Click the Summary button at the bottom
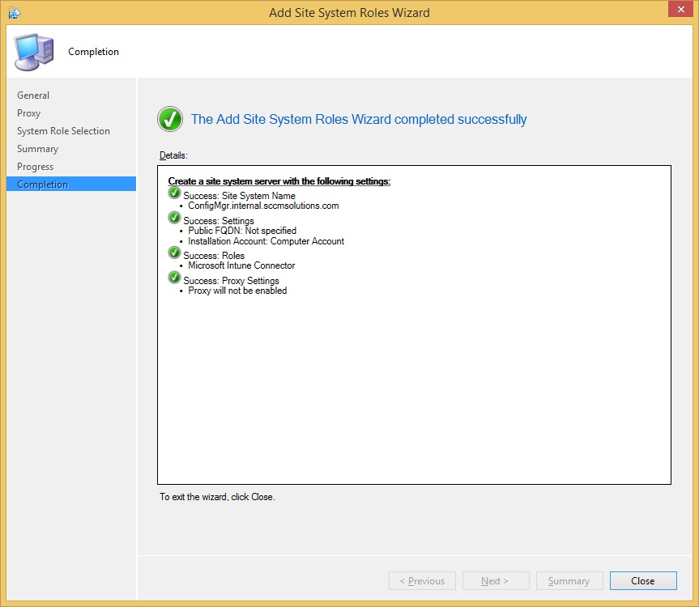699x607 pixels. tap(569, 581)
